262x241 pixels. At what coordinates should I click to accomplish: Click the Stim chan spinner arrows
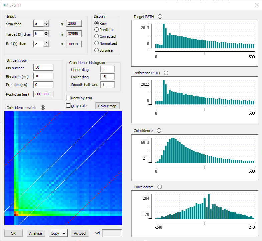tap(46, 24)
